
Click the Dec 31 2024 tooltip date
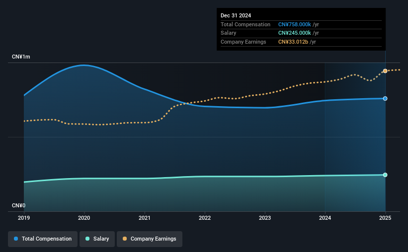[236, 15]
